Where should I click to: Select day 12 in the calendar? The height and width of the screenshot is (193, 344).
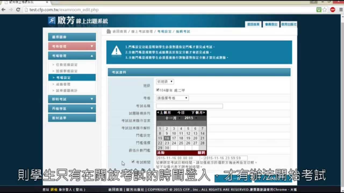pos(188,133)
